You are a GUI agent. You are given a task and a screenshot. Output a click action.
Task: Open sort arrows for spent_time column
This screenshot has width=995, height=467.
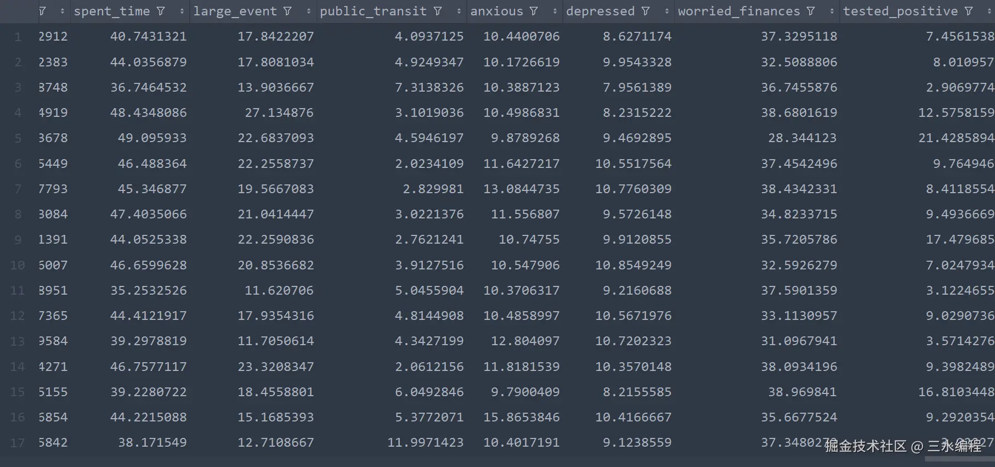pyautogui.click(x=182, y=11)
